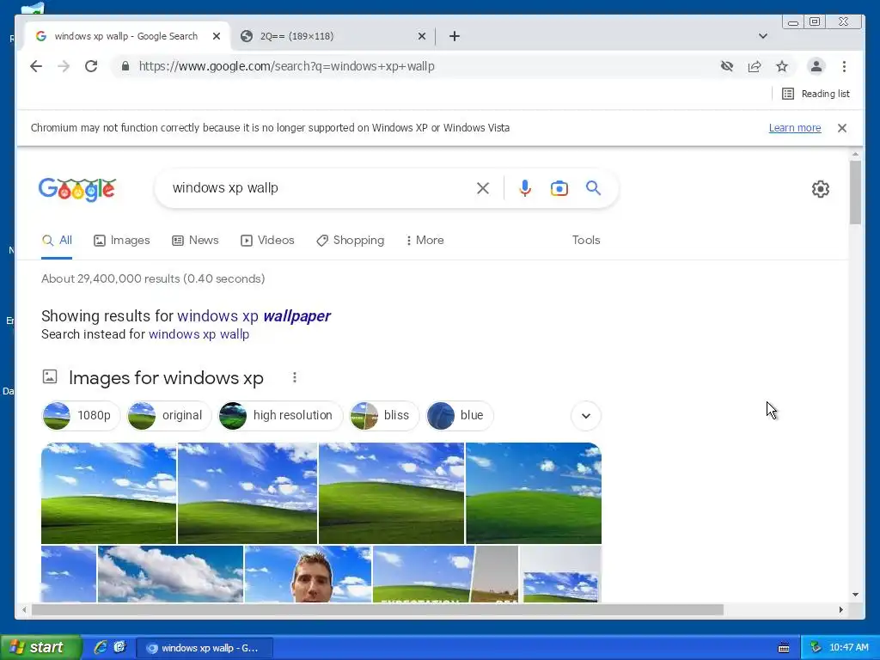
Task: Switch to the 2Q== (189×118) tab
Action: [x=333, y=36]
